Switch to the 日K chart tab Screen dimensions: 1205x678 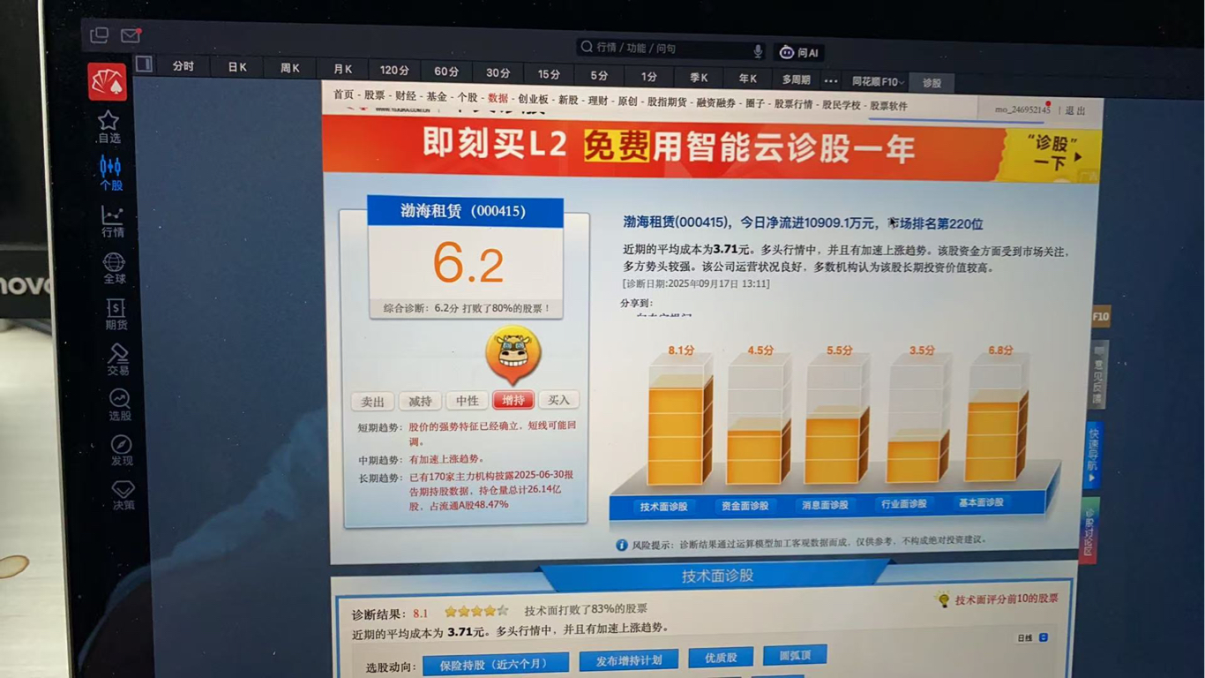click(237, 67)
